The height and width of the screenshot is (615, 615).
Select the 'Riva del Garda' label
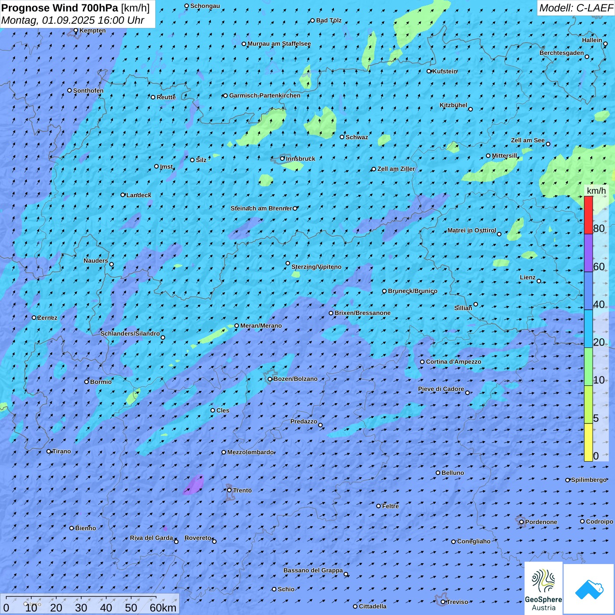click(152, 538)
